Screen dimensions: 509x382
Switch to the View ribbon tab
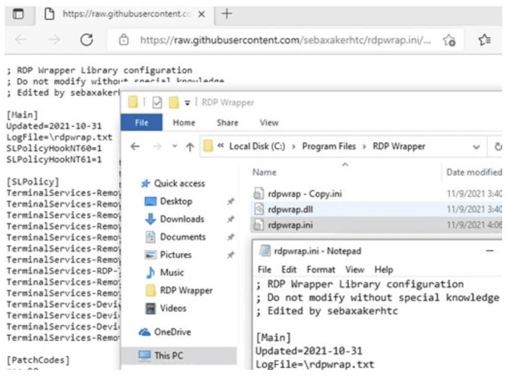pos(269,122)
